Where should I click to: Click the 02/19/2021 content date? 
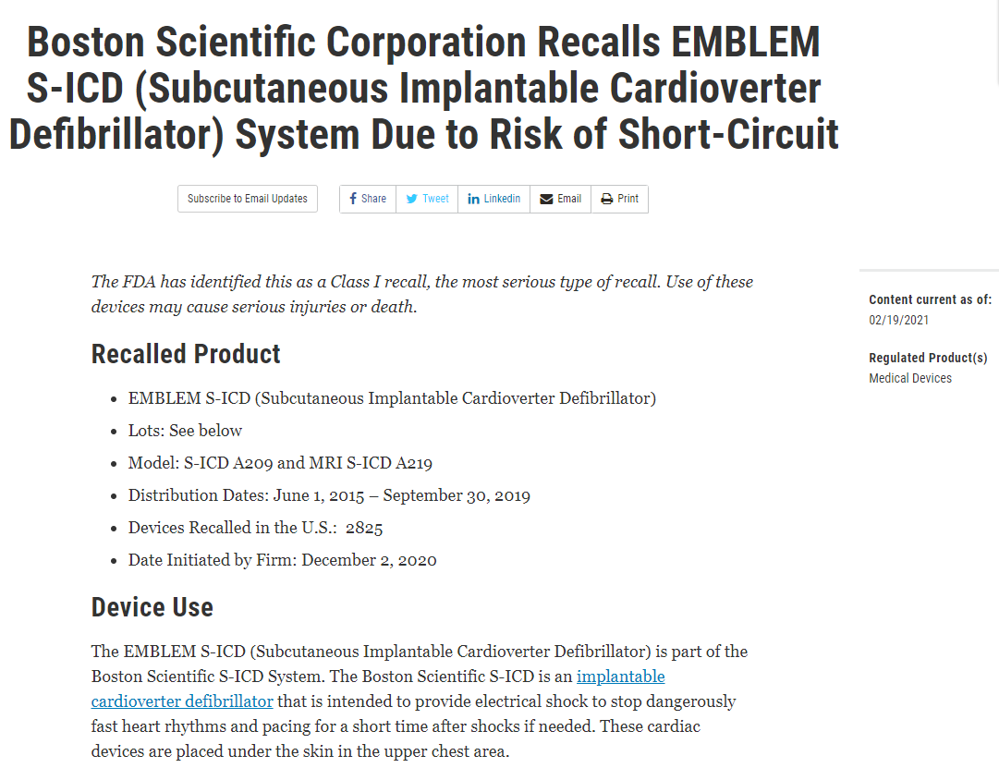(x=899, y=320)
